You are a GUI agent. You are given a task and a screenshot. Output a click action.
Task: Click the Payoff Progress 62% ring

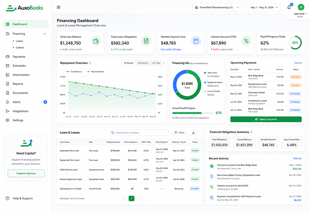click(295, 43)
